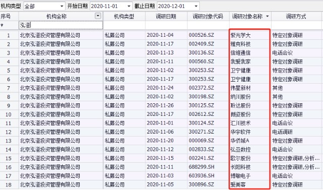Click stock code 603936.SH

coord(201,176)
